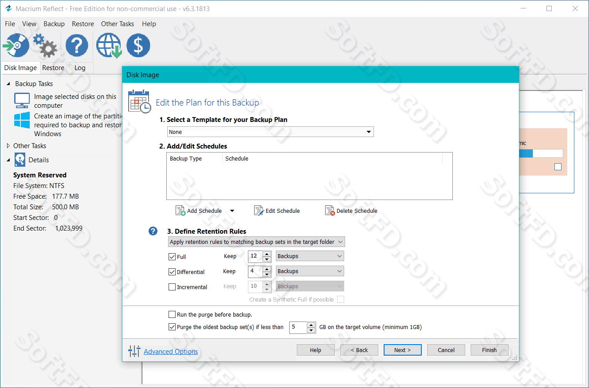Click the blue help icon beside Retention Rules
589x388 pixels.
point(153,231)
